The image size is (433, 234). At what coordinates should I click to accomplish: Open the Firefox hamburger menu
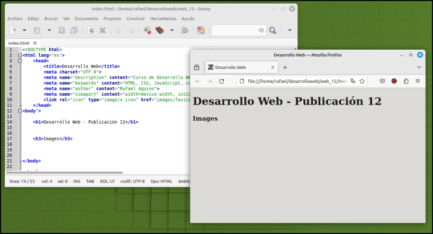click(x=418, y=81)
